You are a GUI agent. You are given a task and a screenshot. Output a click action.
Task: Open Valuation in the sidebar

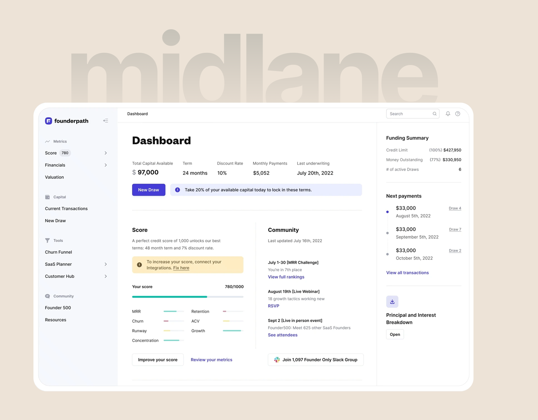(x=54, y=177)
